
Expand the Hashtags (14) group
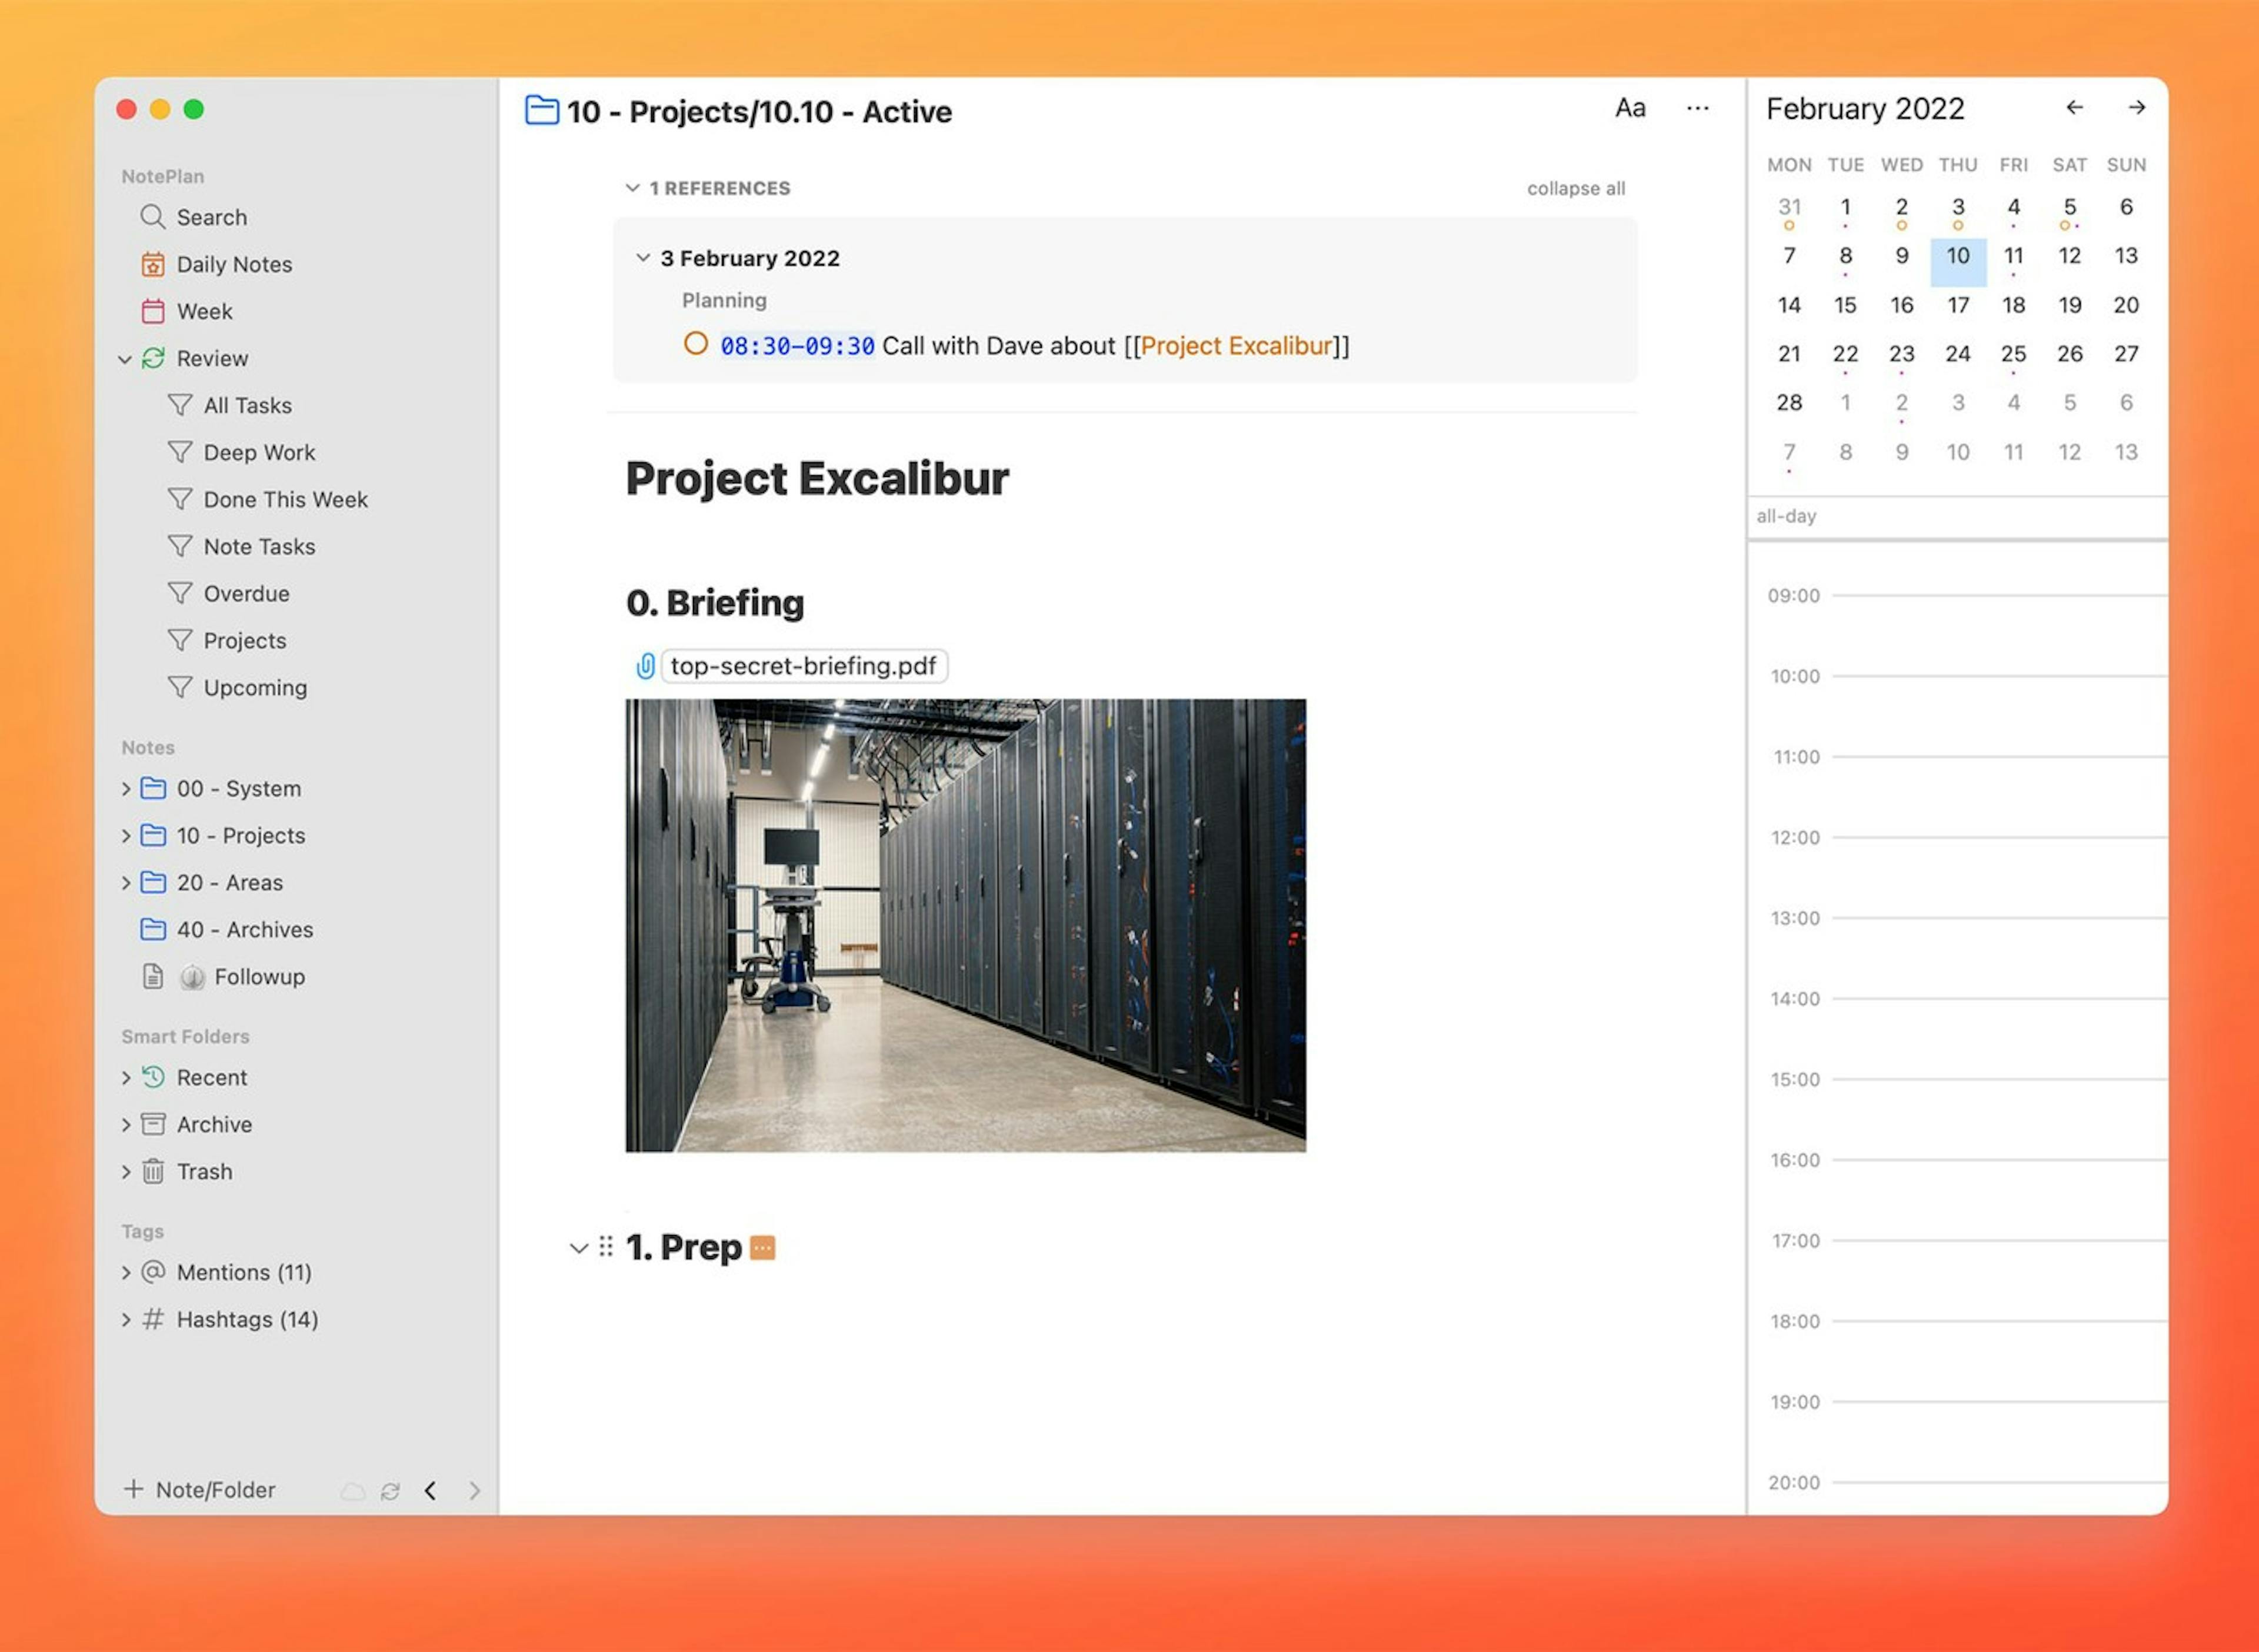click(x=126, y=1320)
